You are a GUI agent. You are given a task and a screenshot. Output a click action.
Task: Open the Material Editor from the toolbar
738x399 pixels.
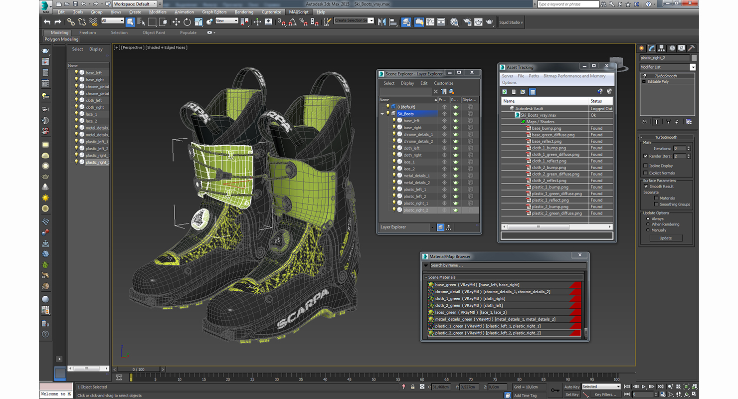(454, 22)
